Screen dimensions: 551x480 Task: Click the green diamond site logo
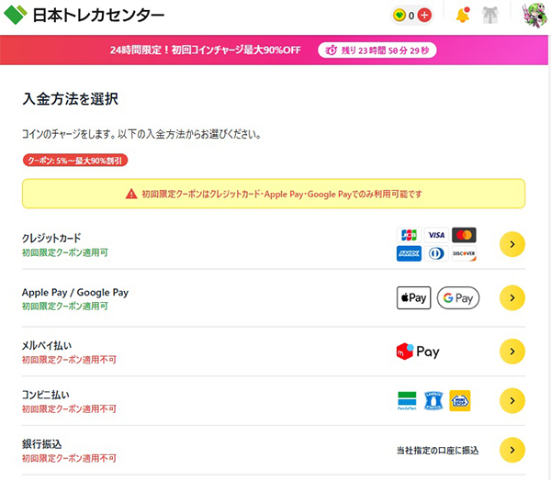(15, 15)
